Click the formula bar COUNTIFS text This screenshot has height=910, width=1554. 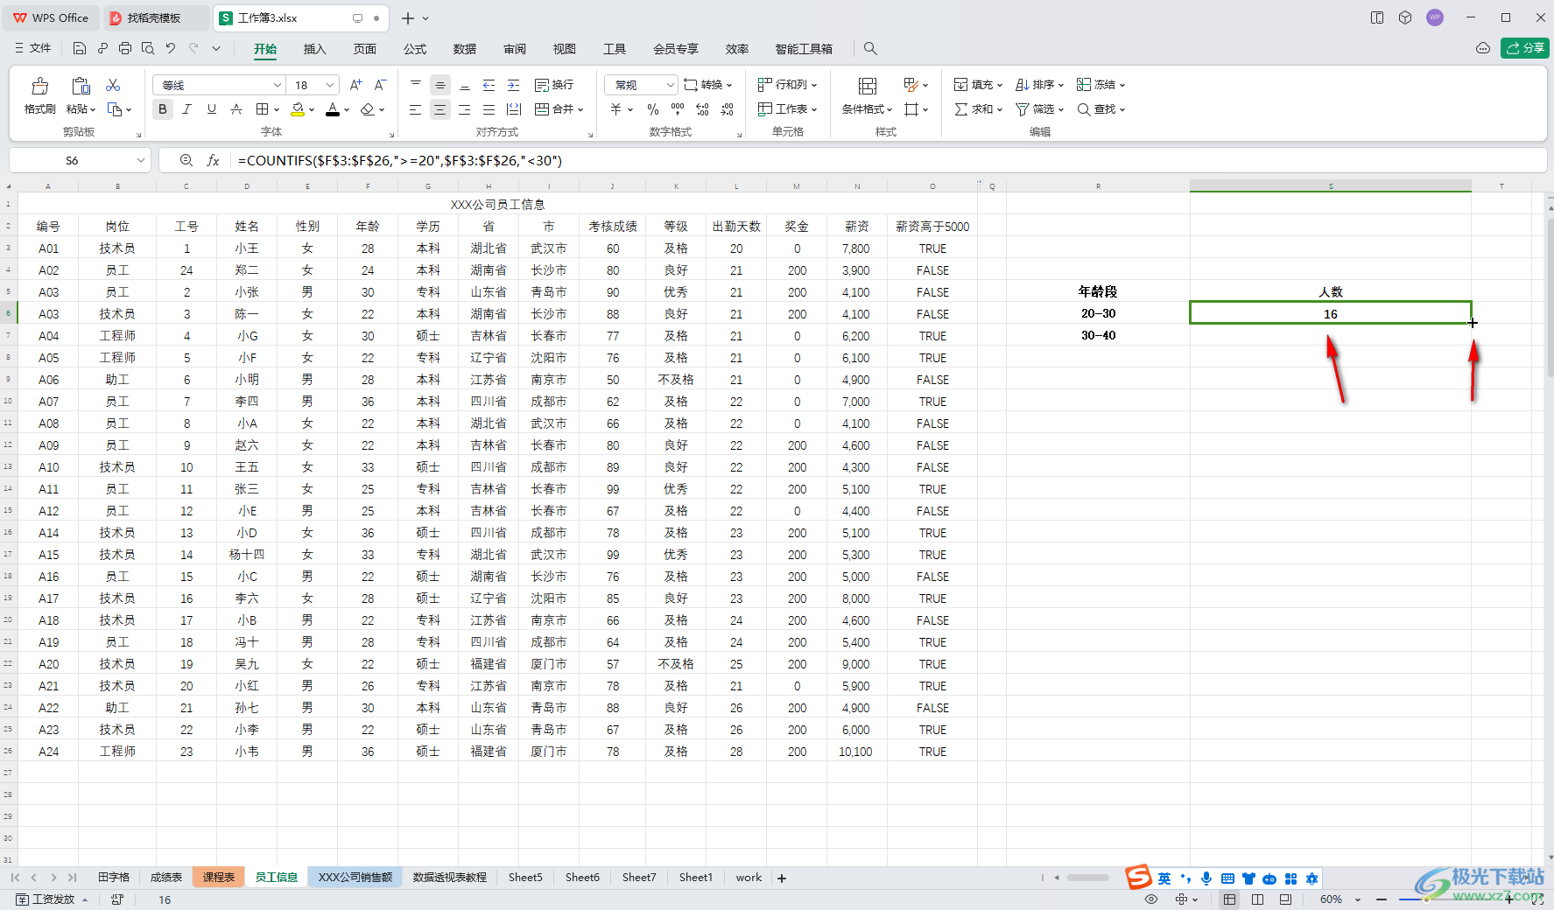pyautogui.click(x=400, y=160)
